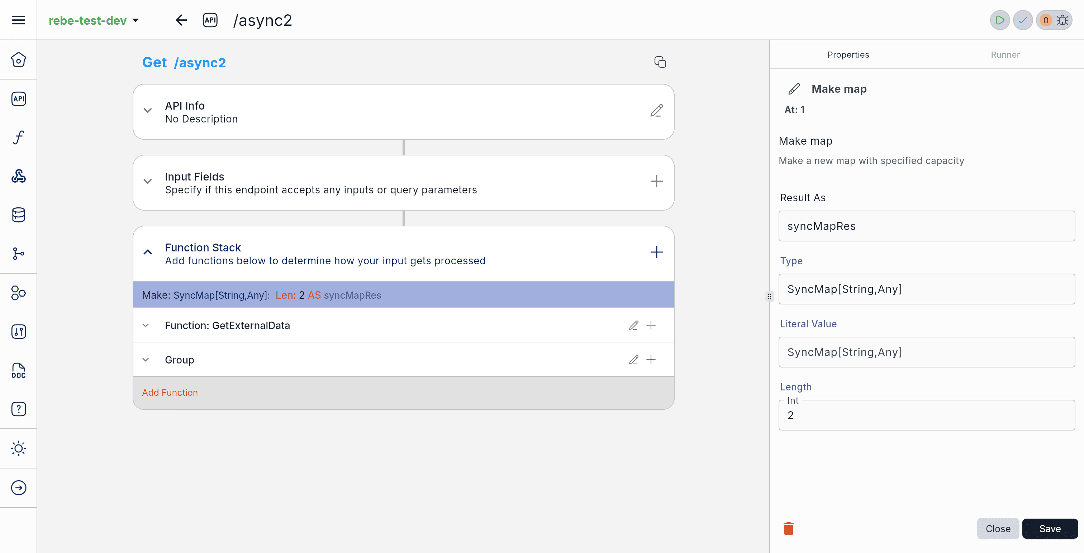This screenshot has height=553, width=1084.
Task: Switch to the Properties tab
Action: 848,55
